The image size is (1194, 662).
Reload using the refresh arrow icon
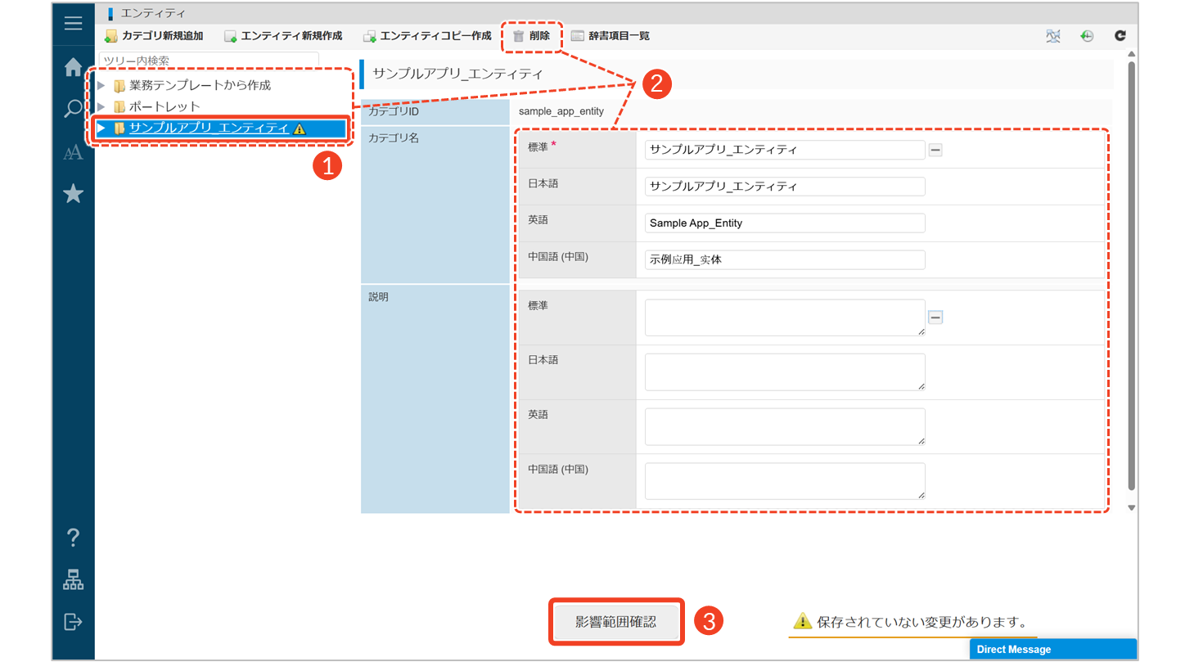click(x=1120, y=36)
